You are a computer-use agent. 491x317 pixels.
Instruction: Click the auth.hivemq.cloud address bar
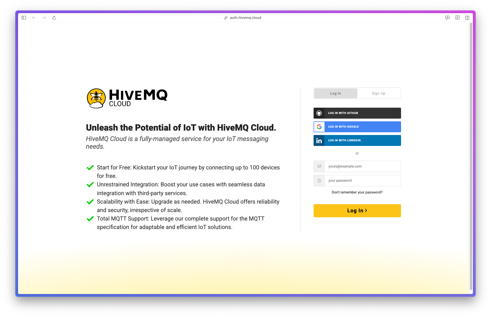[245, 18]
